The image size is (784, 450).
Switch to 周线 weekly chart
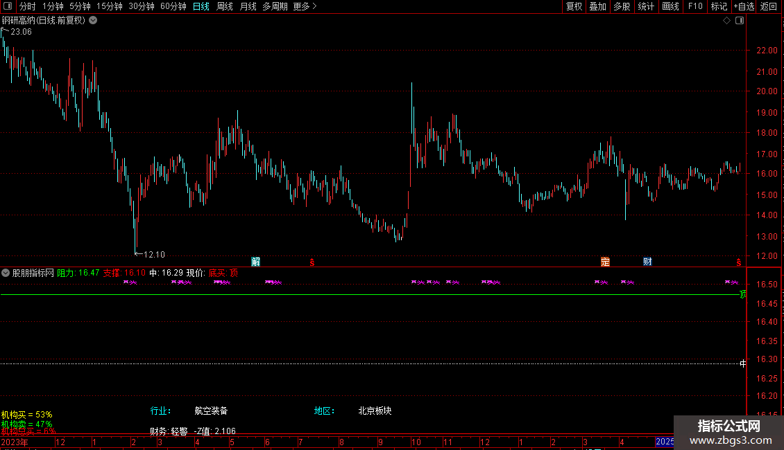coord(225,6)
